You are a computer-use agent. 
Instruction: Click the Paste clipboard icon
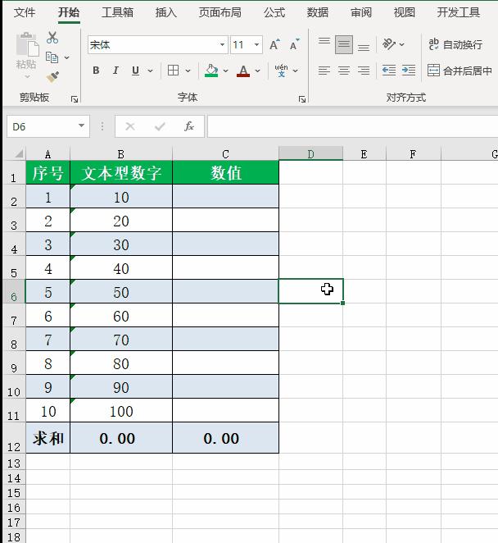[x=27, y=44]
